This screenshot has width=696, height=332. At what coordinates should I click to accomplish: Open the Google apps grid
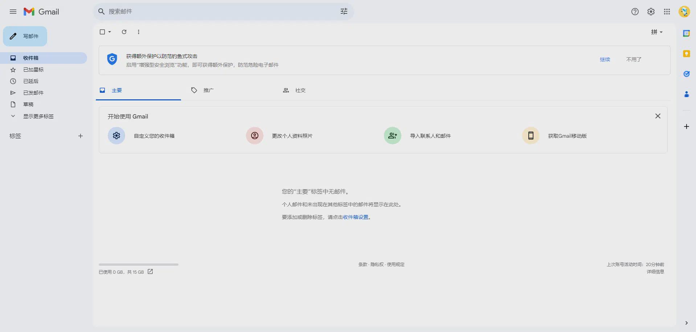tap(667, 12)
